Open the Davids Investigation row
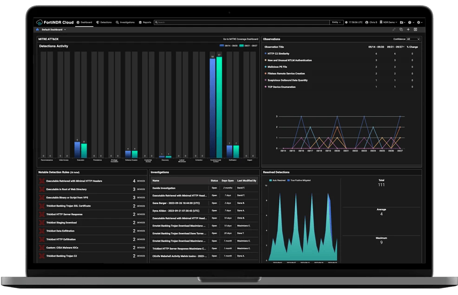This screenshot has height=295, width=458. coord(204,188)
